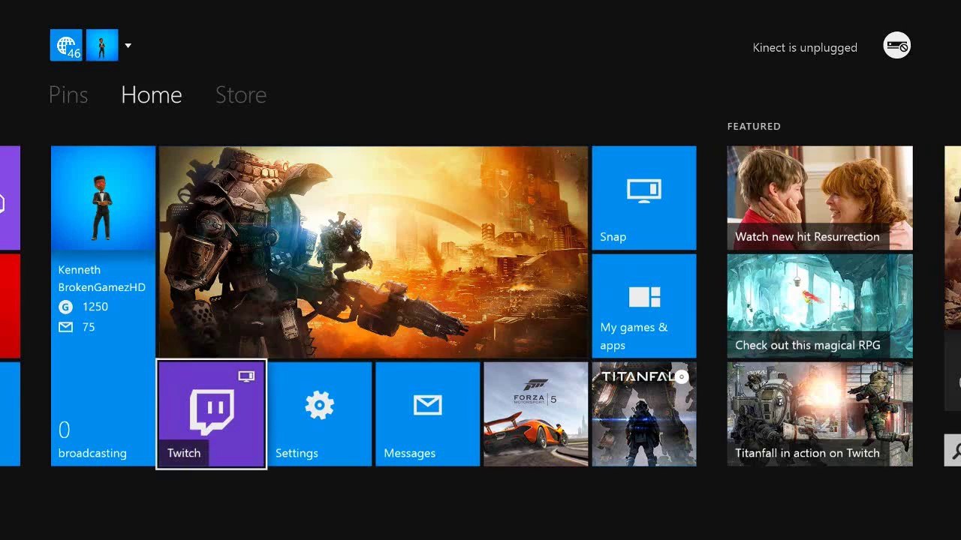
Task: Click the Gamerscore G icon
Action: pos(65,307)
